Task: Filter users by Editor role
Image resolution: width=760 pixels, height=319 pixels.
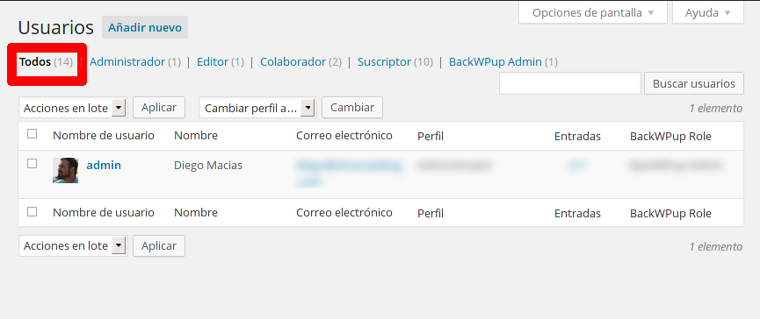Action: (213, 62)
